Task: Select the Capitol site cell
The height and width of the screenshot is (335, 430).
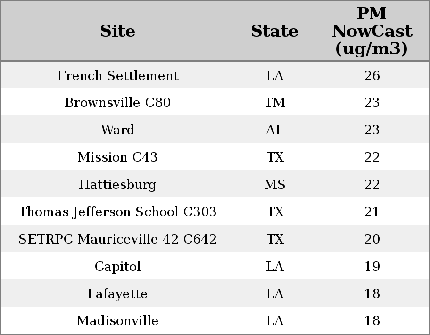Action: click(x=117, y=267)
